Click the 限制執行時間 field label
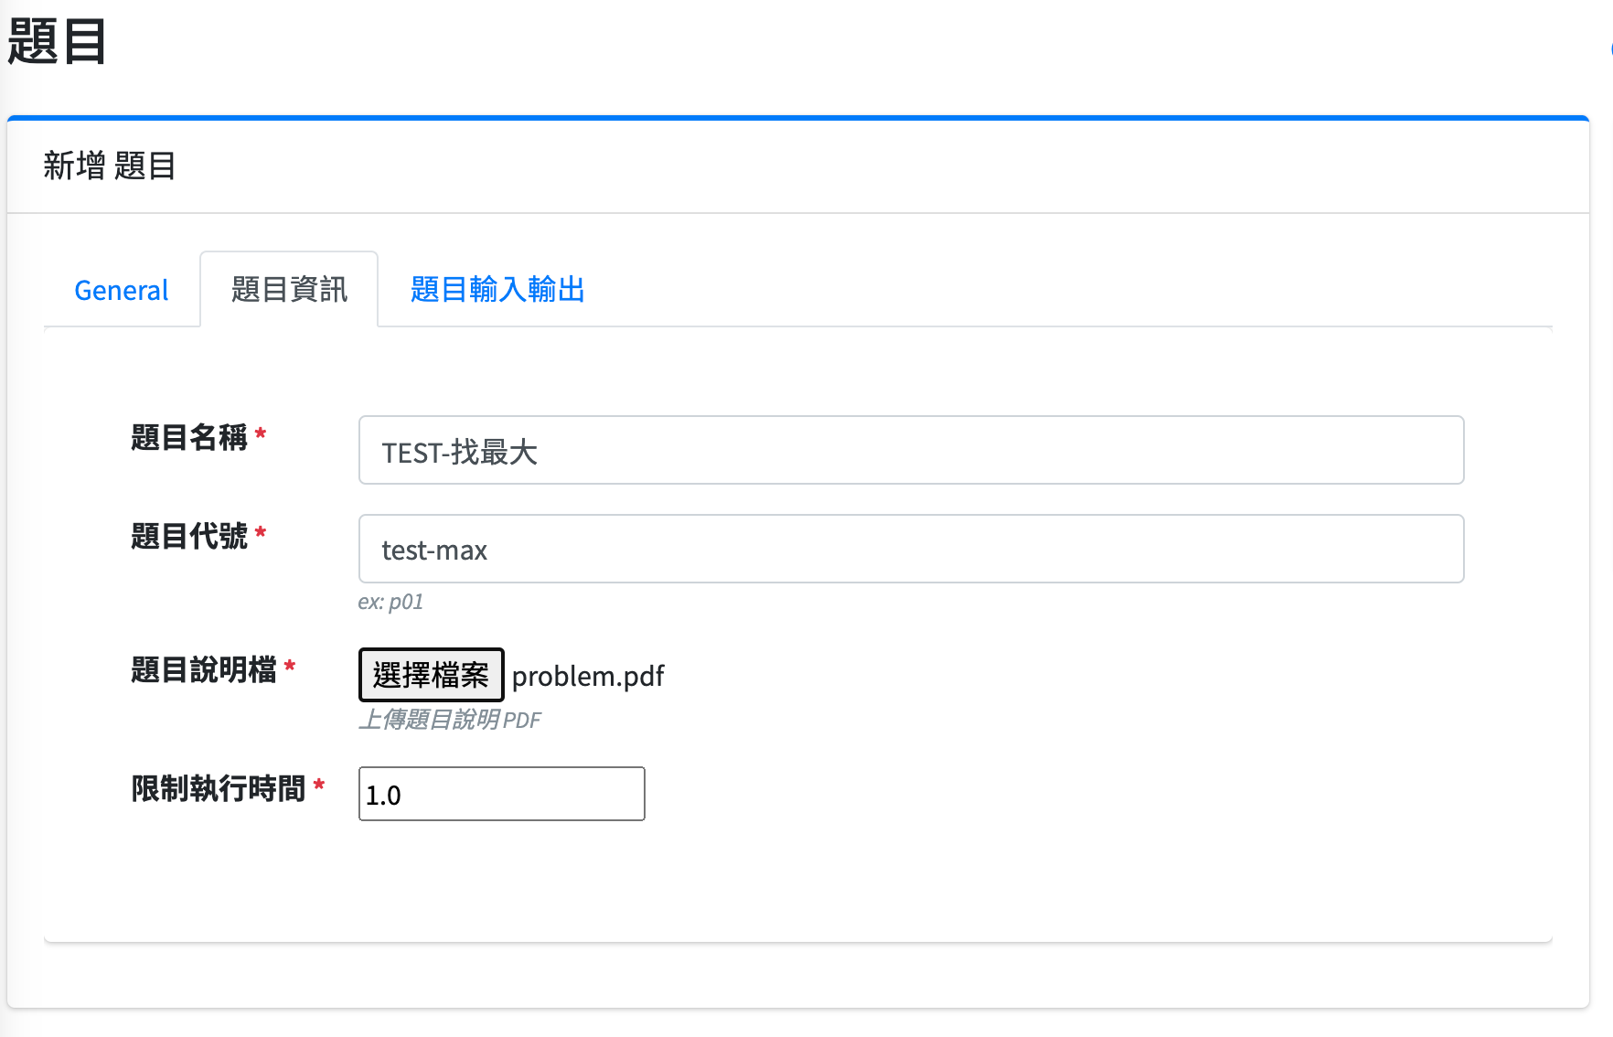1613x1037 pixels. tap(219, 788)
